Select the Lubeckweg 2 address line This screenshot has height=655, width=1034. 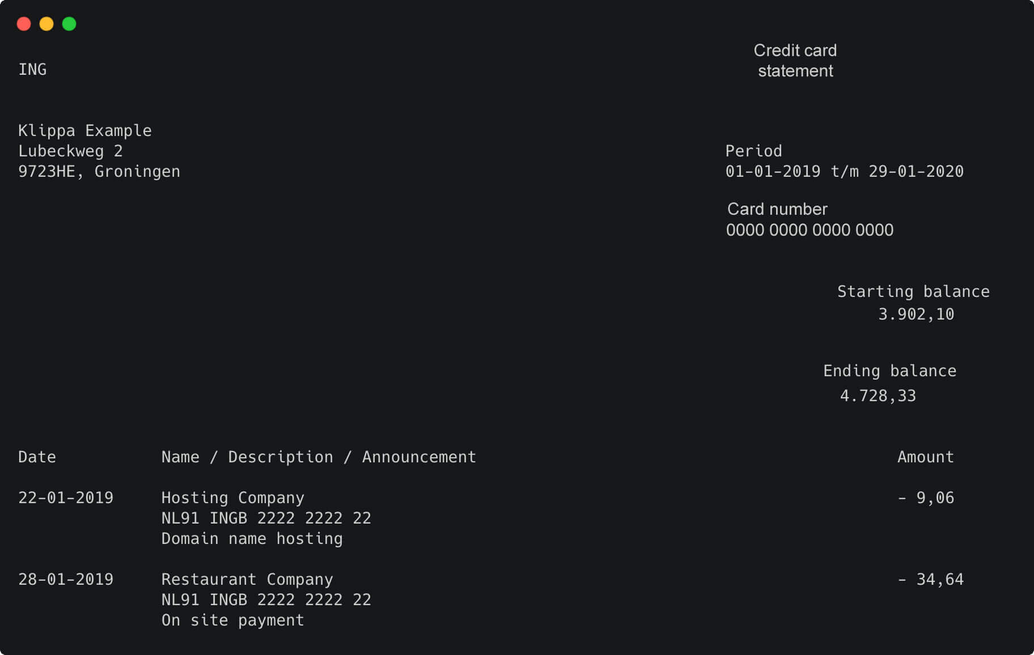pyautogui.click(x=70, y=151)
